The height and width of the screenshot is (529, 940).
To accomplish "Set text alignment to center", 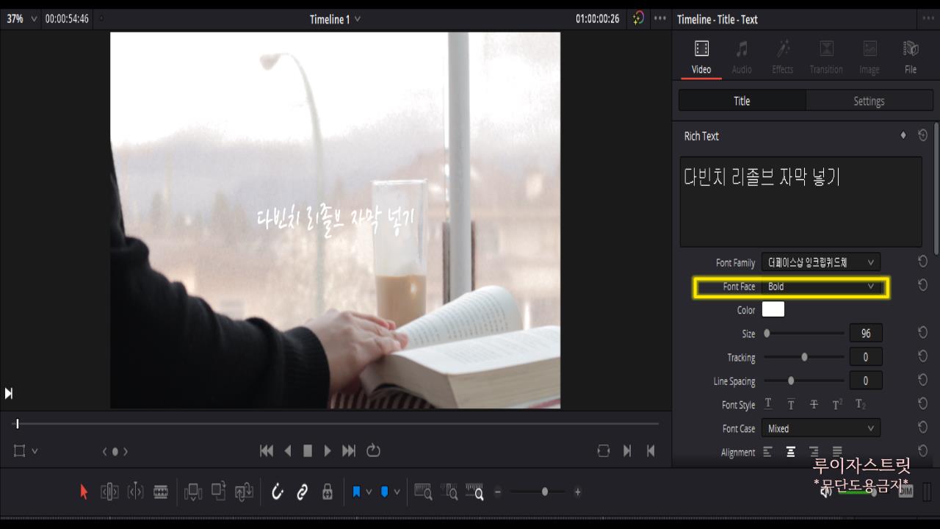I will pyautogui.click(x=791, y=452).
